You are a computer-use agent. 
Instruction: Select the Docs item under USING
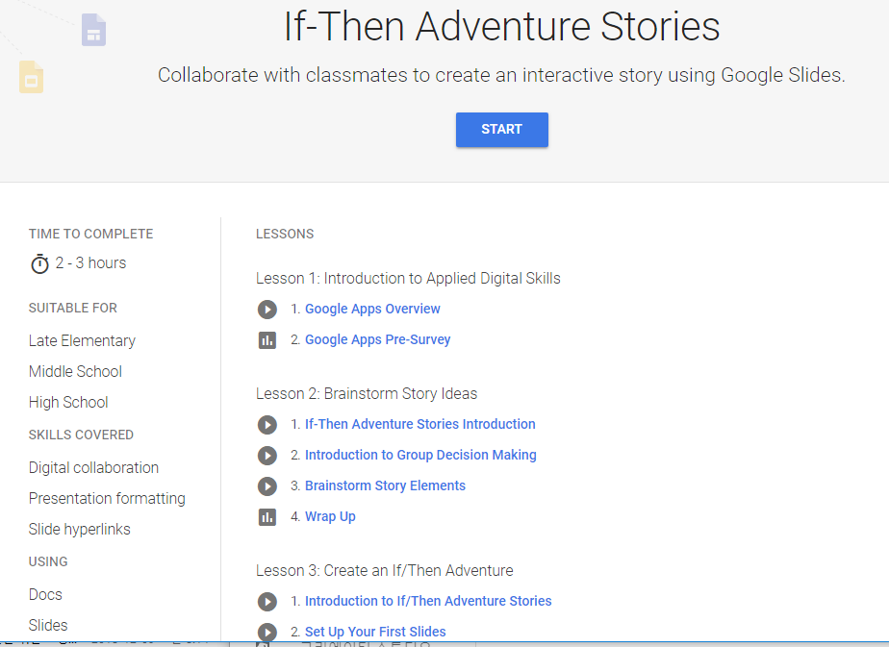pyautogui.click(x=45, y=594)
